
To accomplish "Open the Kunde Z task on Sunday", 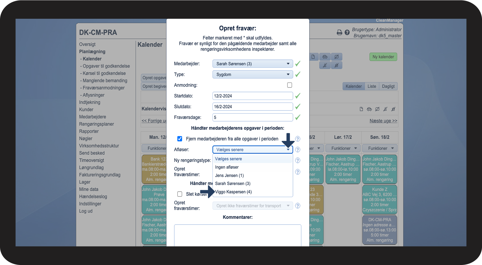I will [x=380, y=200].
